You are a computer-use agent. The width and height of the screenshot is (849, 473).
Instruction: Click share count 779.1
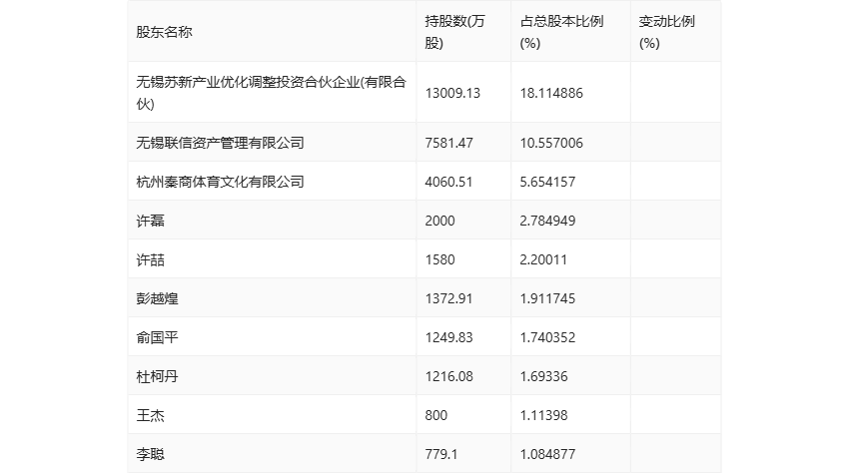pos(441,455)
